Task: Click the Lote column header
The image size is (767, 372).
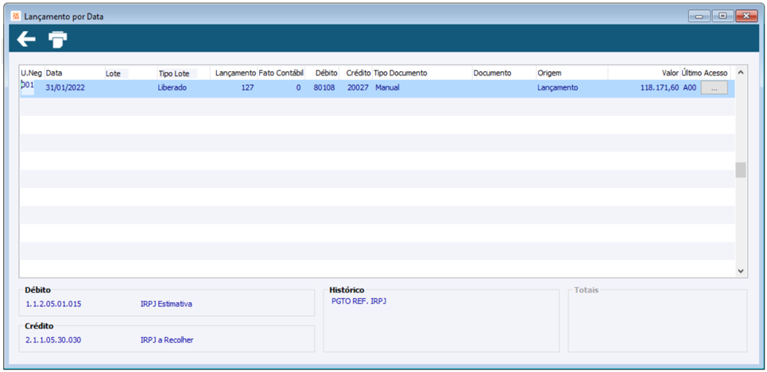Action: 130,73
